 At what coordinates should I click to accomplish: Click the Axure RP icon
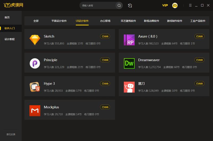click(x=129, y=40)
